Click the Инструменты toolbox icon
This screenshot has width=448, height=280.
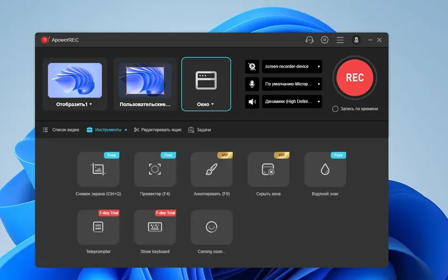coord(90,130)
